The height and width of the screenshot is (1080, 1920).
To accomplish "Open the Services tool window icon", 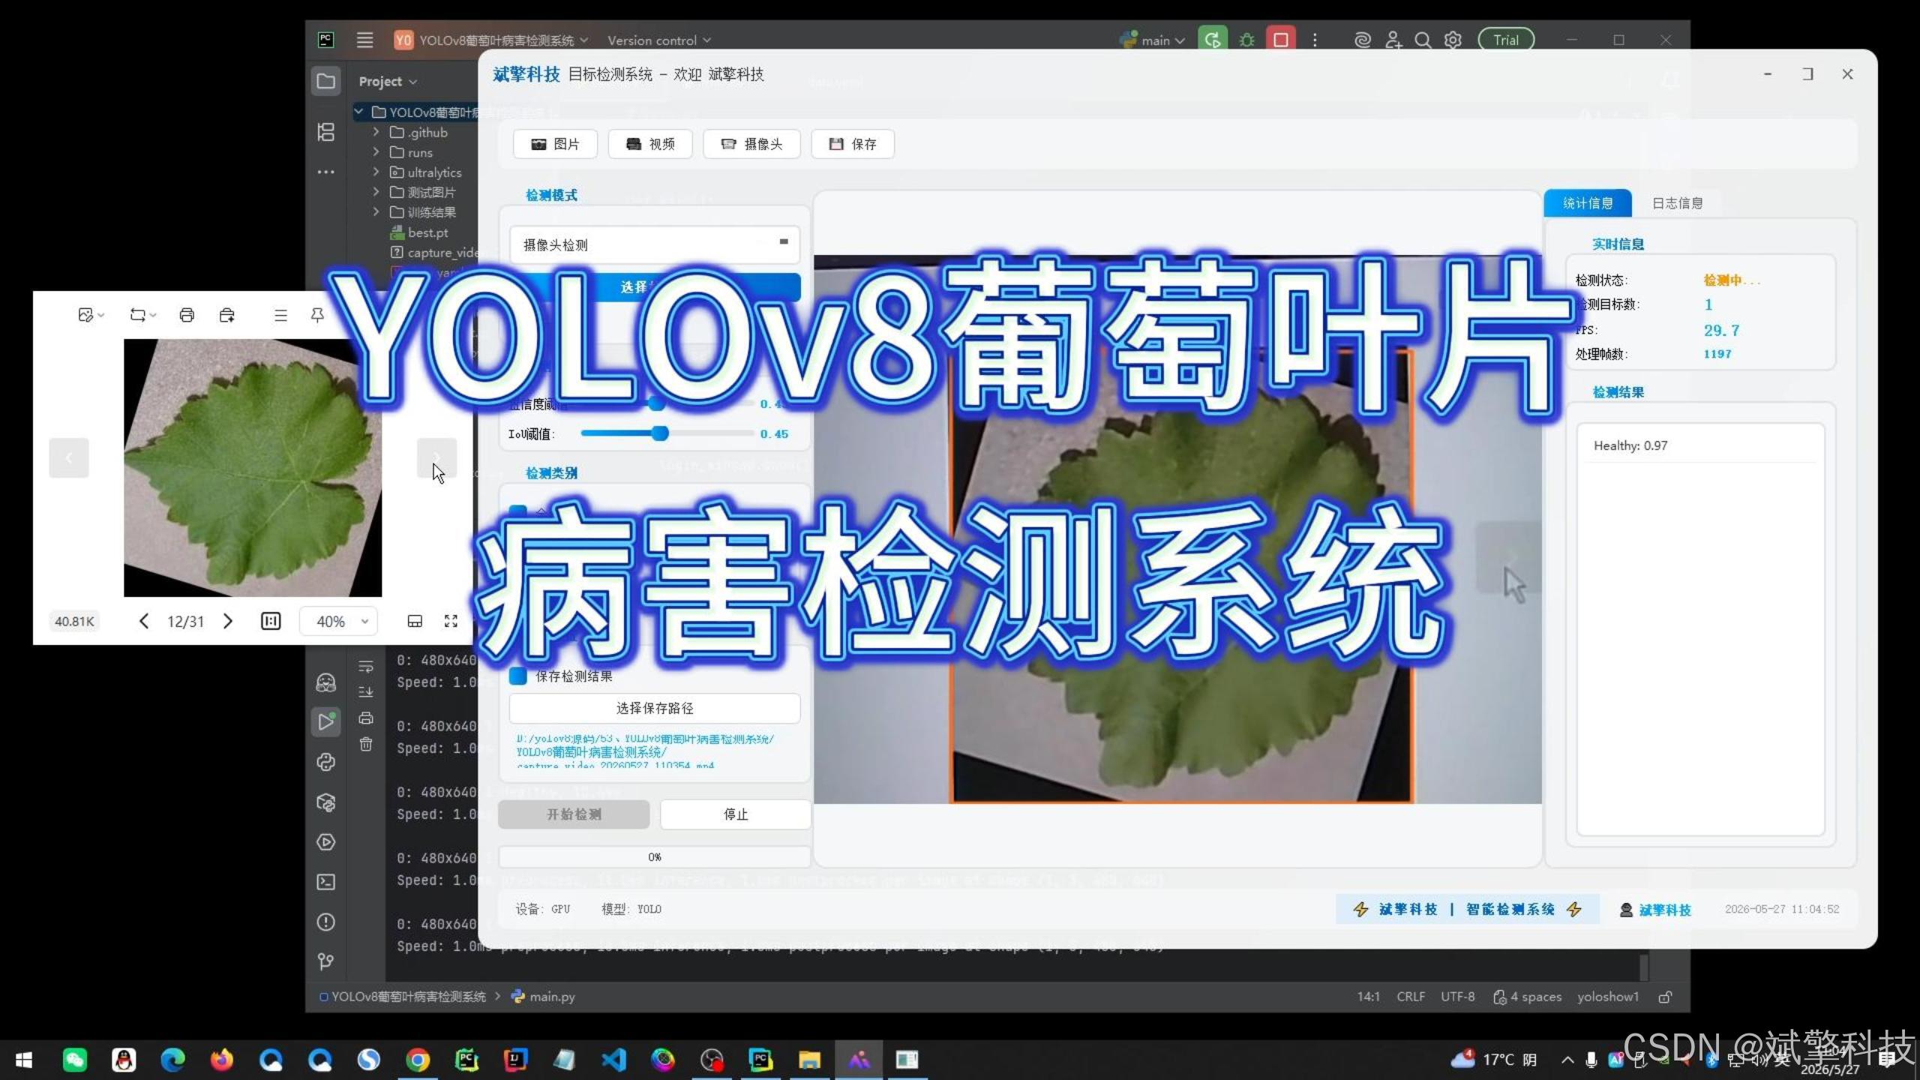I will [325, 842].
